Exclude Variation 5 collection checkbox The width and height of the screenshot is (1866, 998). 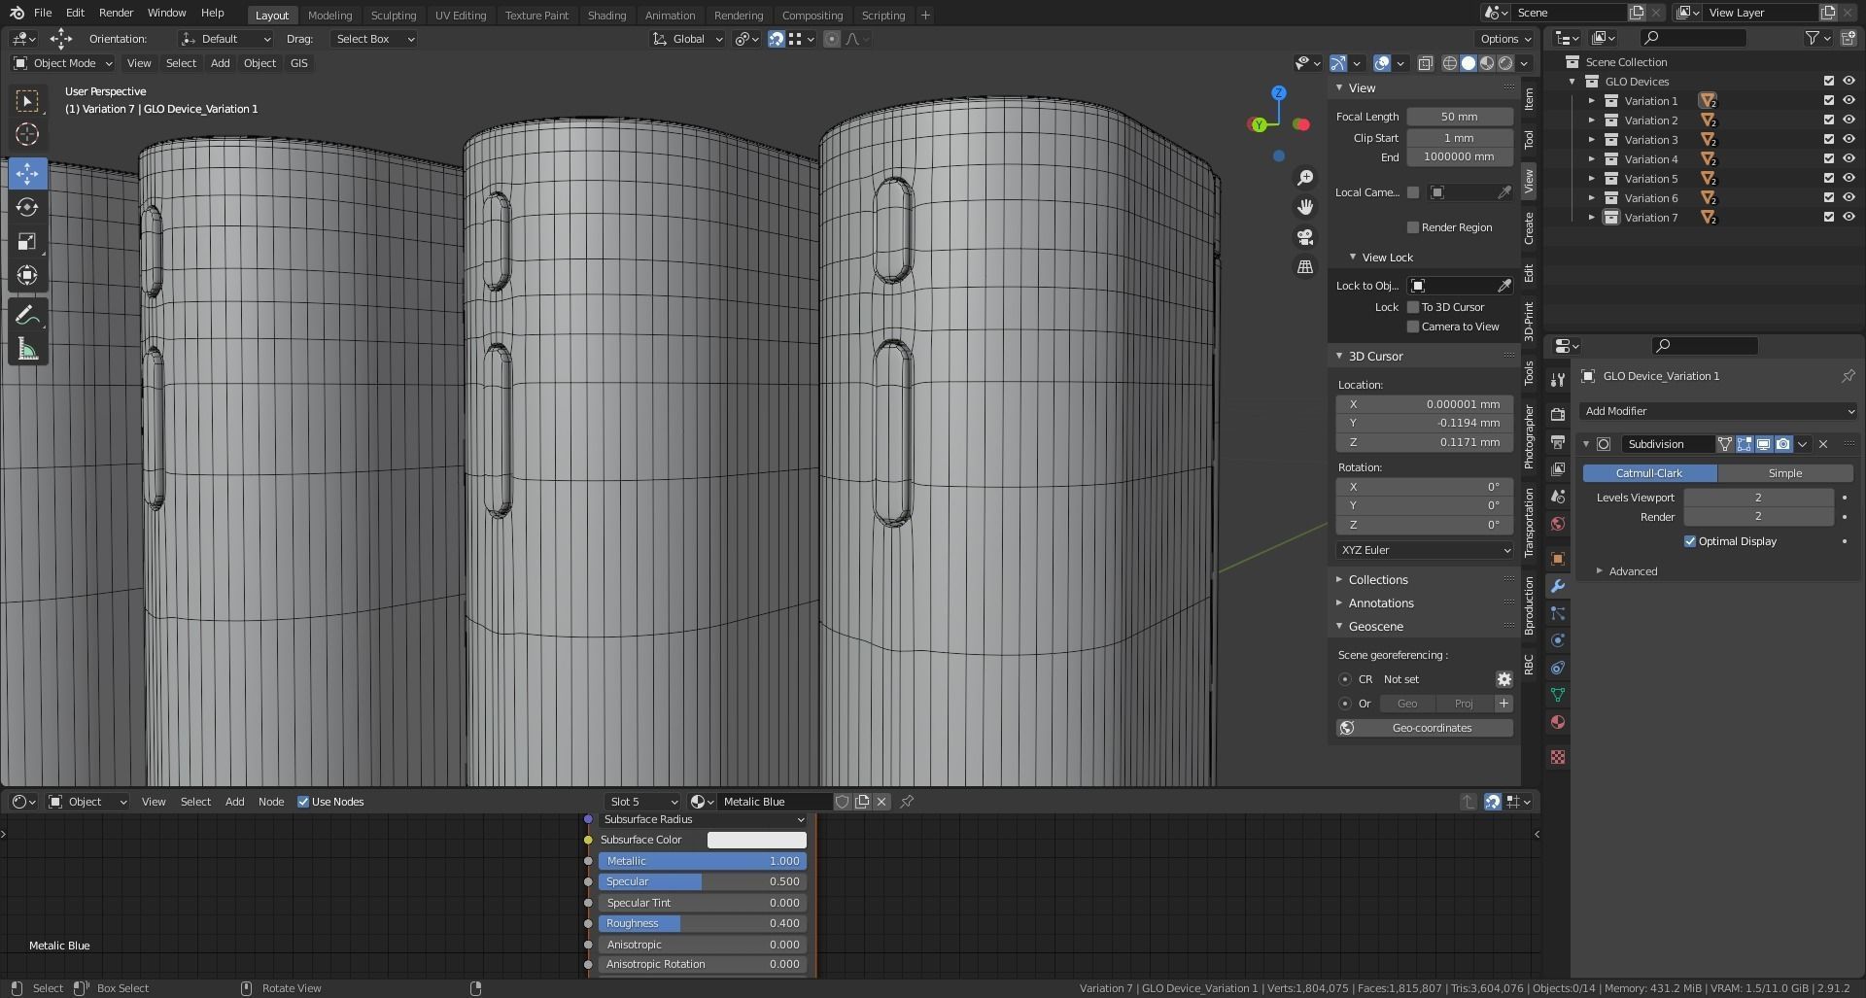point(1828,179)
